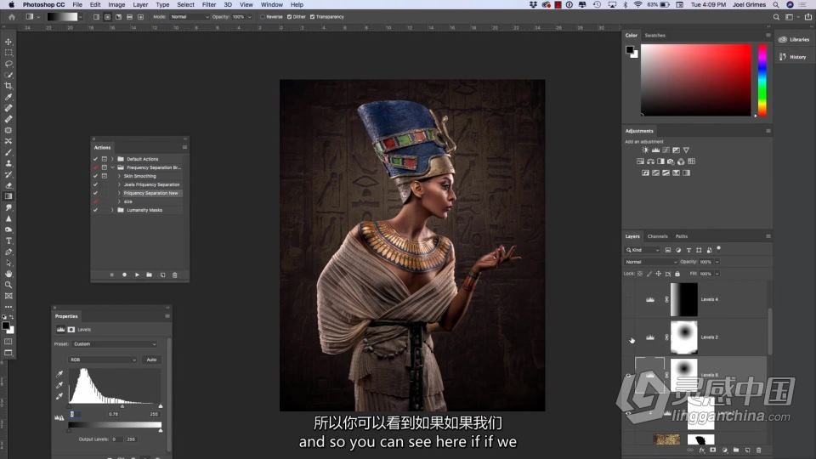This screenshot has width=816, height=459.
Task: Add layer mask at Layers panel bottom
Action: coord(713,450)
